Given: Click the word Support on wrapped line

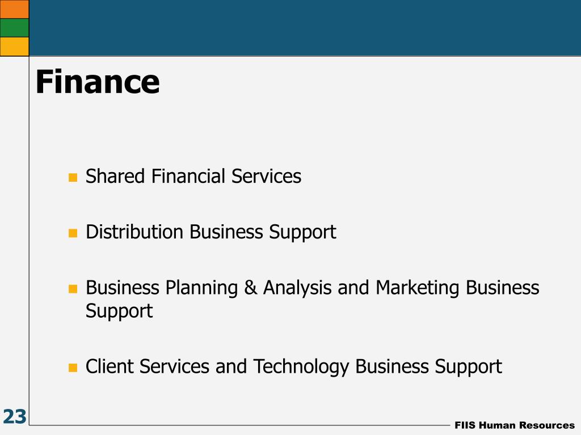Looking at the screenshot, I should 119,312.
